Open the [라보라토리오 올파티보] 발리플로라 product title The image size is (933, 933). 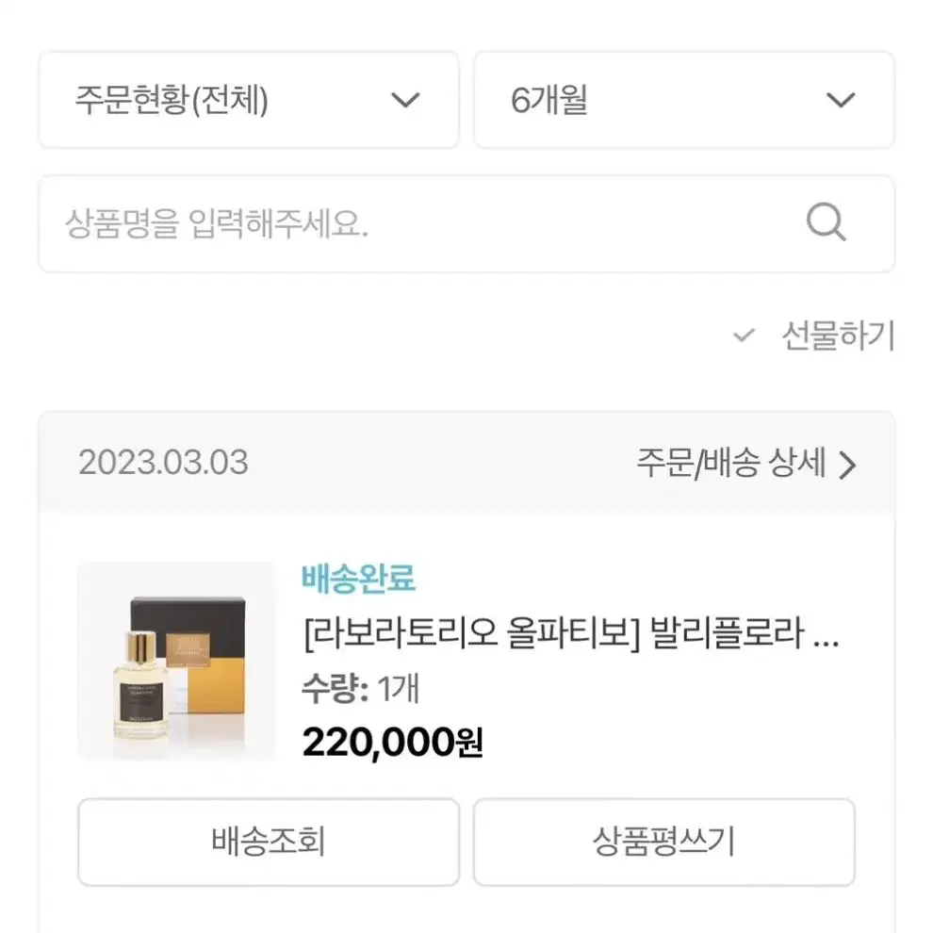pos(571,633)
